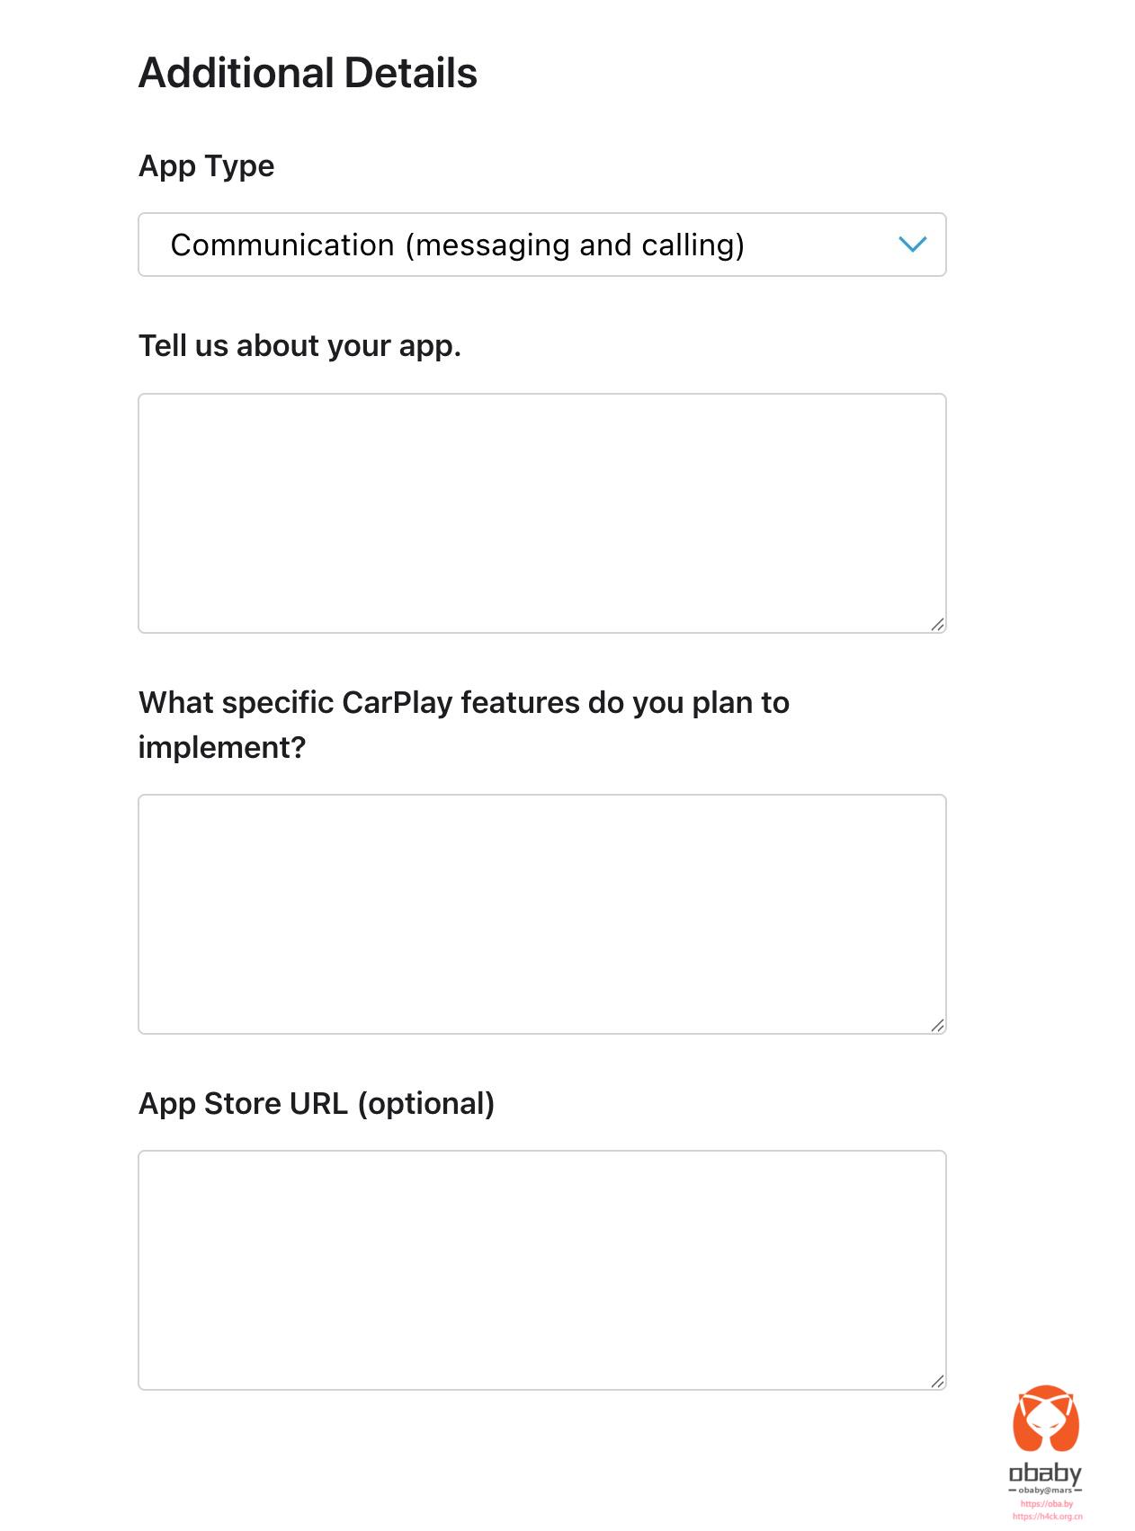Click resize grip of App Store URL box
Image resolution: width=1135 pixels, height=1531 pixels.
[937, 1381]
